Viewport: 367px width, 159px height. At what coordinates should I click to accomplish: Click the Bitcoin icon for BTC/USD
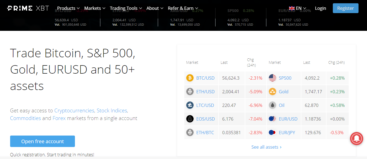point(190,78)
